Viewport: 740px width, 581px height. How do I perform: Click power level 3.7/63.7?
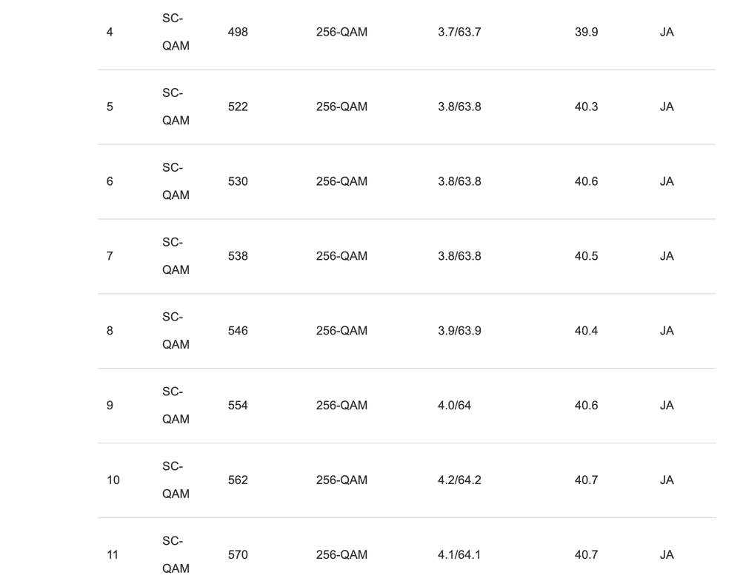tap(459, 33)
